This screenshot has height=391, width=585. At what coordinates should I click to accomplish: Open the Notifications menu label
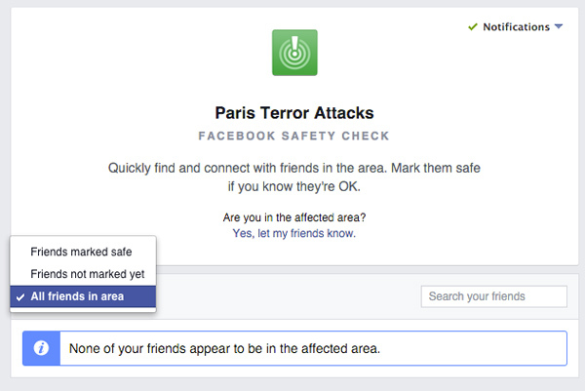coord(516,27)
